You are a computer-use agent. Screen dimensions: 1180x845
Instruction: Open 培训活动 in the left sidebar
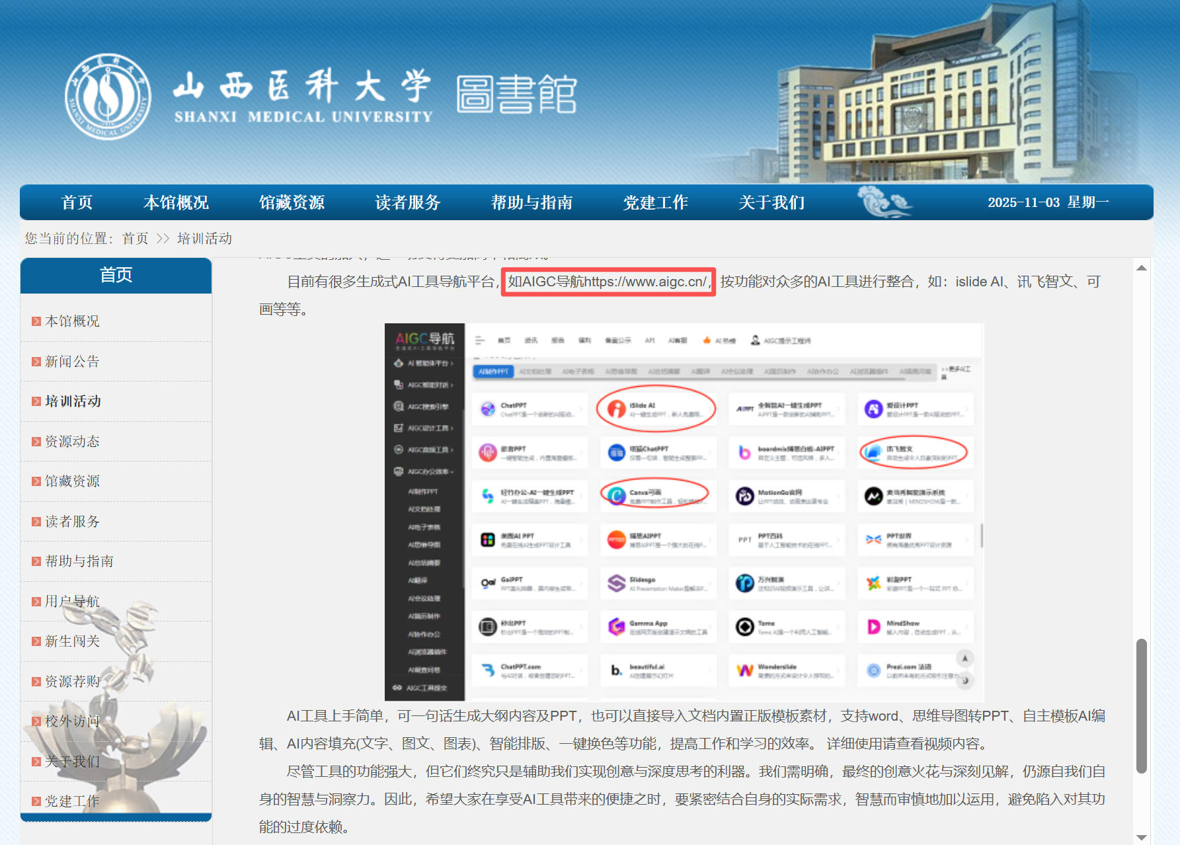[73, 401]
